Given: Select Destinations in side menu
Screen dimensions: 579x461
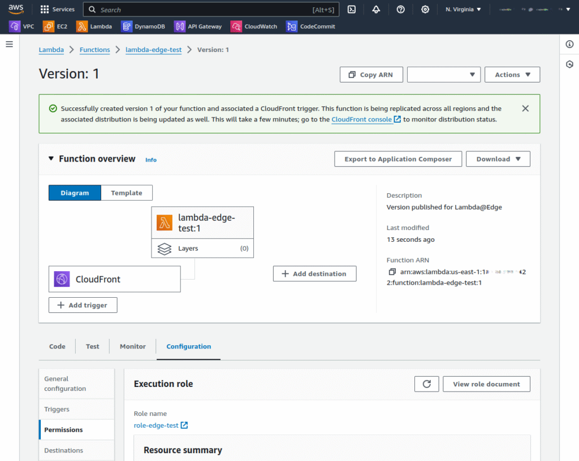Looking at the screenshot, I should (77, 450).
